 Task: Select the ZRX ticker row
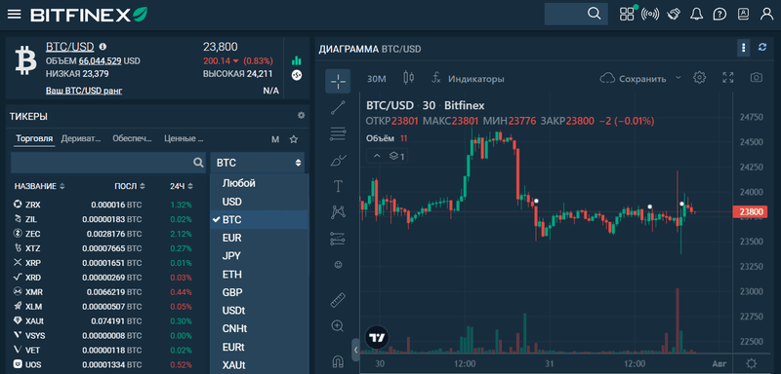[108, 205]
